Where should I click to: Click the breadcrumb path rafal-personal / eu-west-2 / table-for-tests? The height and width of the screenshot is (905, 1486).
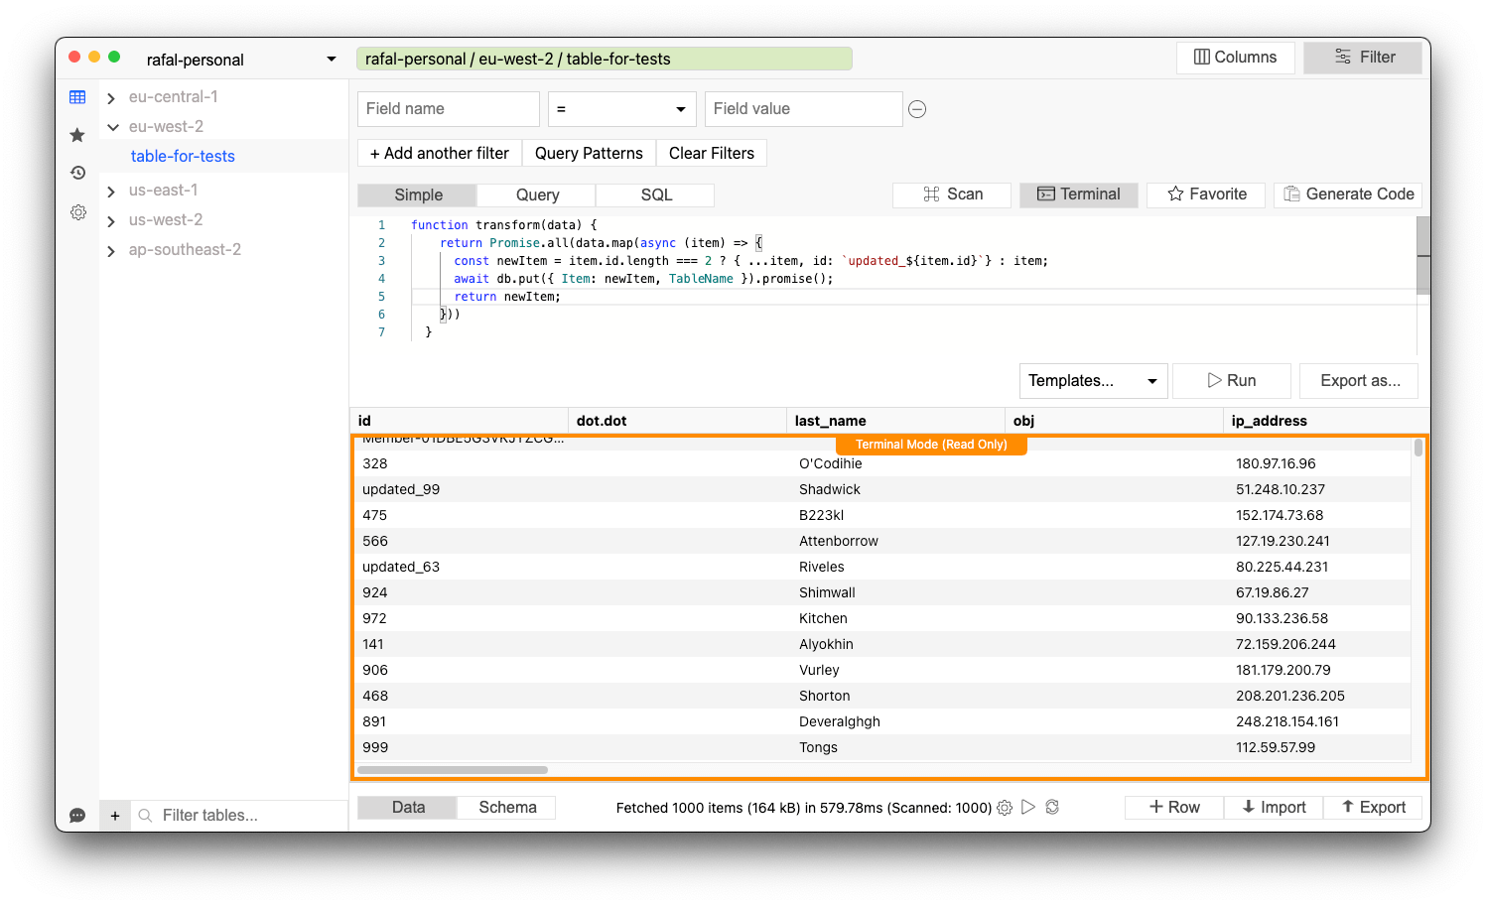pos(605,59)
